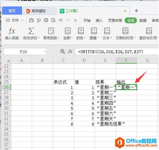
Task: Select the header cell 值
Action: 84,82
